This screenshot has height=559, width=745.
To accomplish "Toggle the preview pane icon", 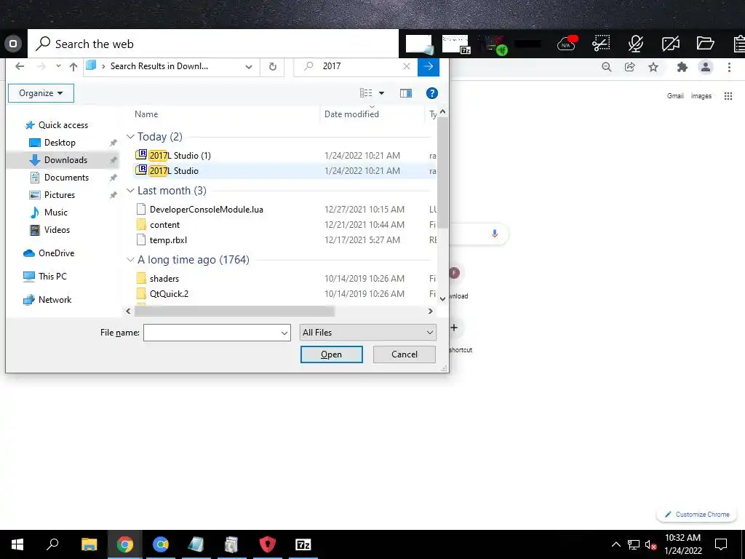I will pos(406,93).
